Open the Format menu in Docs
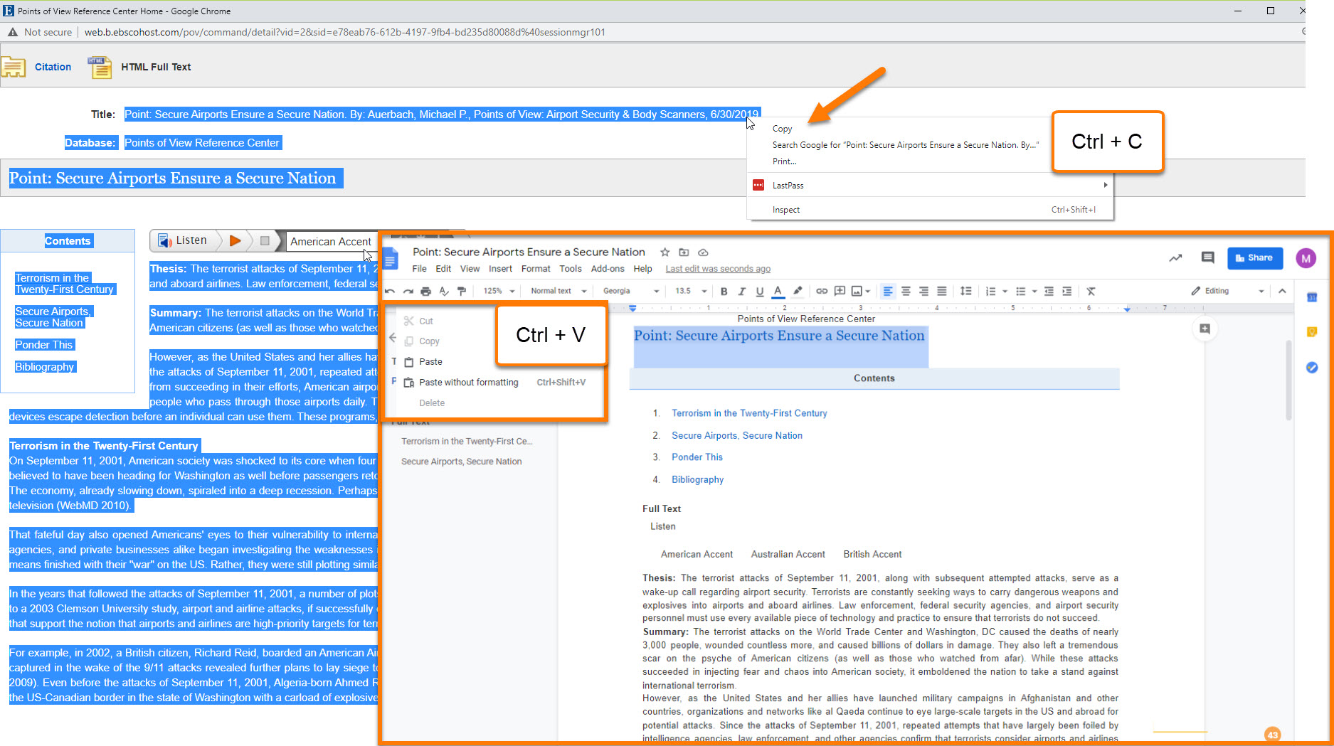 click(535, 269)
